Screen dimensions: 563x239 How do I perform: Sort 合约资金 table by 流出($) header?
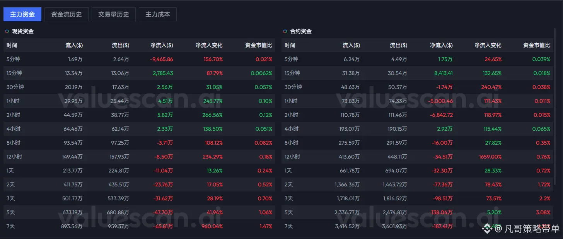click(x=399, y=45)
